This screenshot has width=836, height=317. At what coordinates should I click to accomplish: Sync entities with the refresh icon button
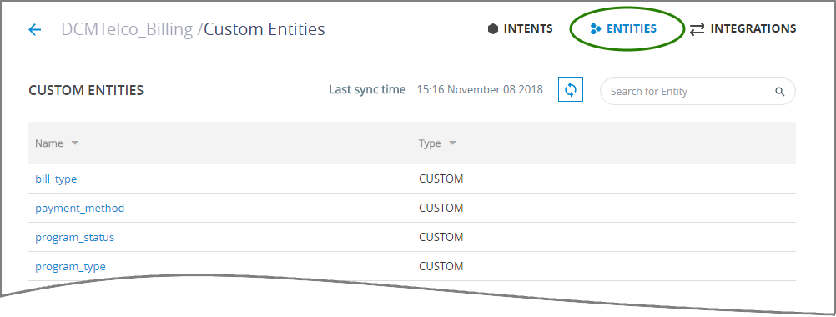click(571, 89)
